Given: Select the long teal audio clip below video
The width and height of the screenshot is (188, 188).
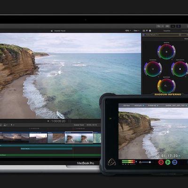Looking at the screenshot, I should click(50, 145).
